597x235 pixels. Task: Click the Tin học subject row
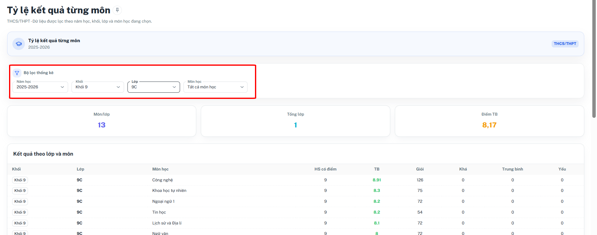pos(295,212)
